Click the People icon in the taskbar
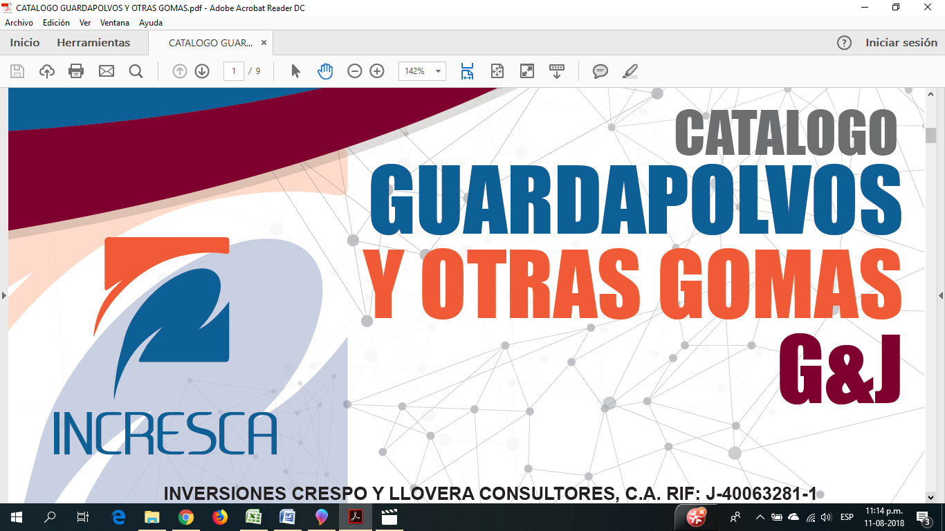945x531 pixels. pyautogui.click(x=735, y=517)
